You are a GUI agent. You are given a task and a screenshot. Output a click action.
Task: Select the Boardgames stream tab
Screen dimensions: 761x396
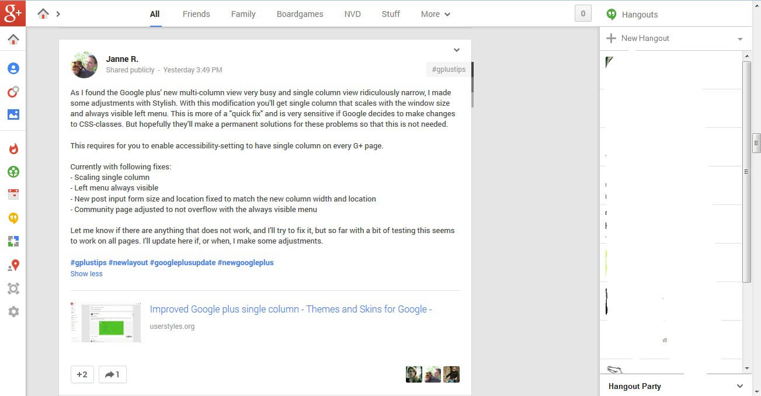point(300,14)
